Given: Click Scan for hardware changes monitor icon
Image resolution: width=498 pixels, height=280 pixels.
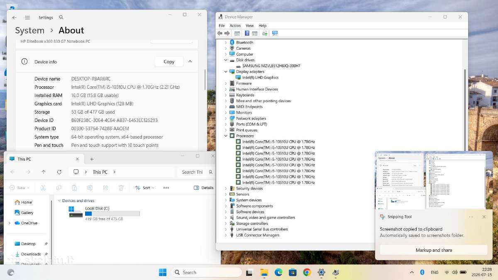Looking at the screenshot, I should 275,33.
